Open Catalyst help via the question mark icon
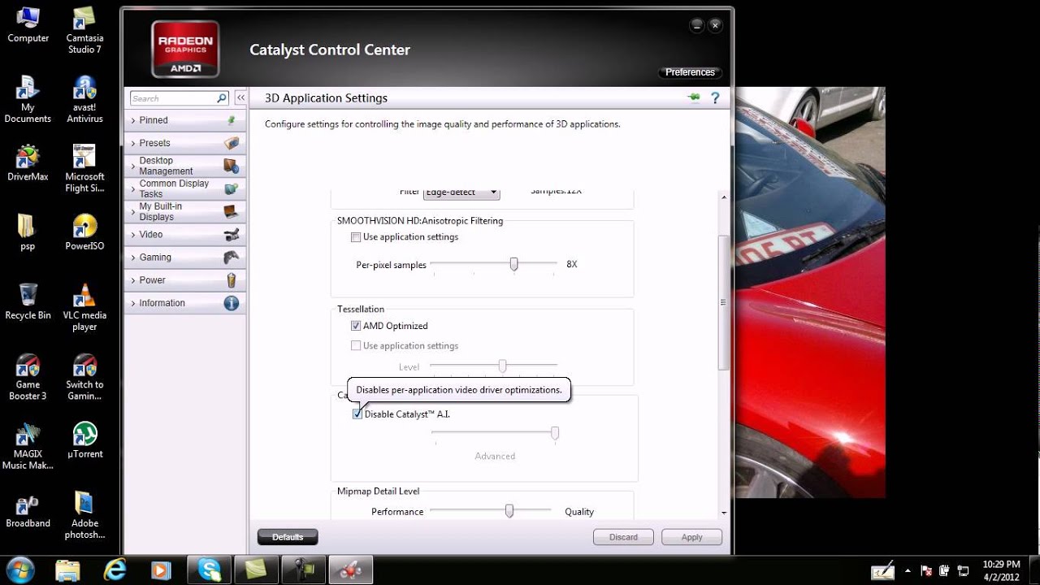1040x585 pixels. click(x=715, y=97)
